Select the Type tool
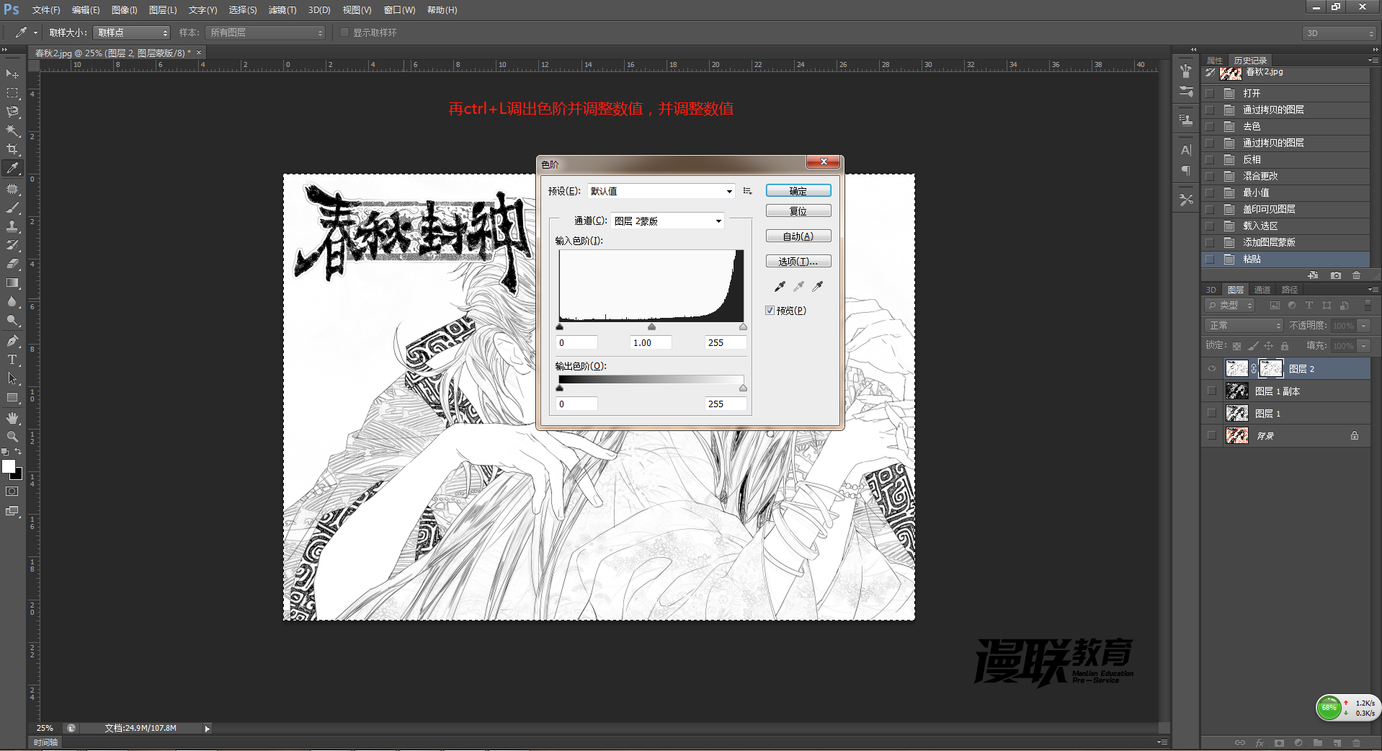Image resolution: width=1382 pixels, height=751 pixels. (12, 360)
